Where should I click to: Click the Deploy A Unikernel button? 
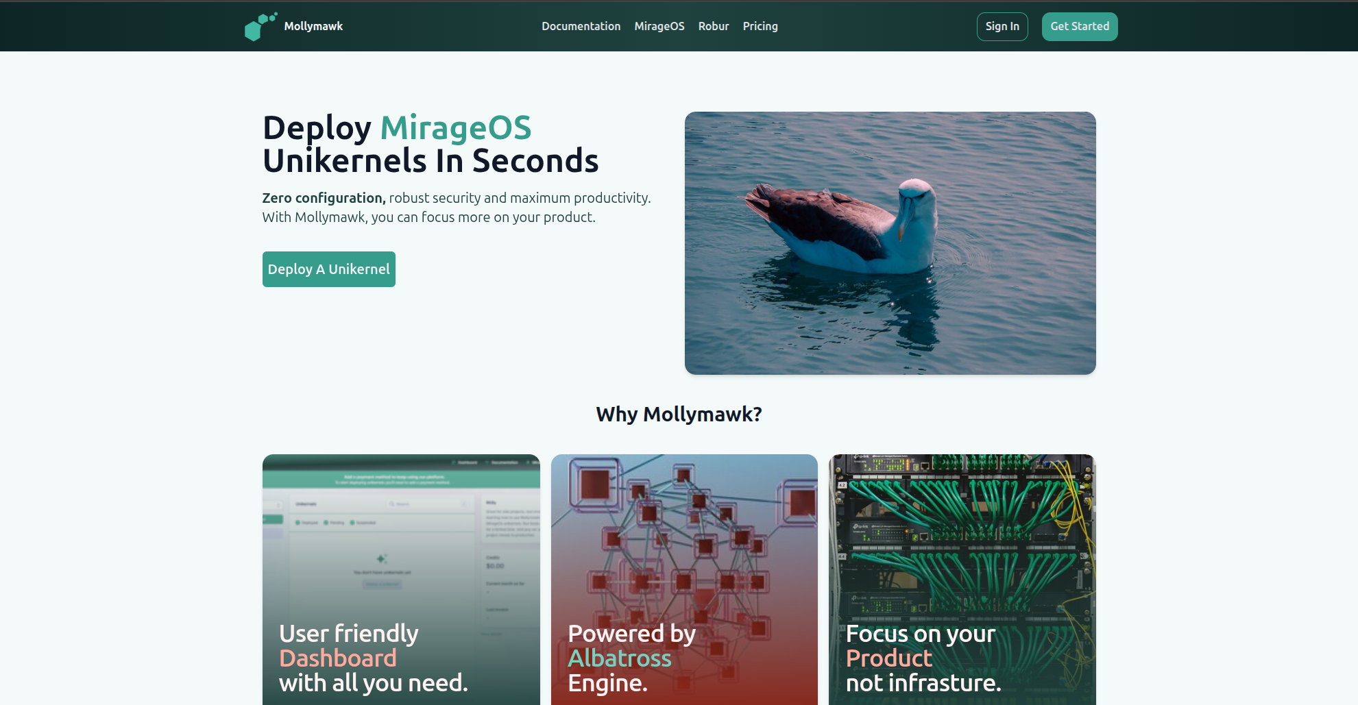pyautogui.click(x=328, y=269)
